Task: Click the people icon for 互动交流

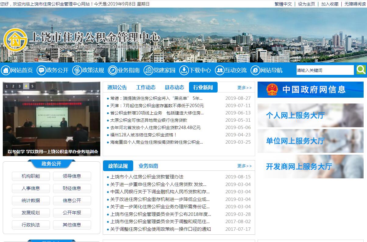Action: pyautogui.click(x=219, y=70)
